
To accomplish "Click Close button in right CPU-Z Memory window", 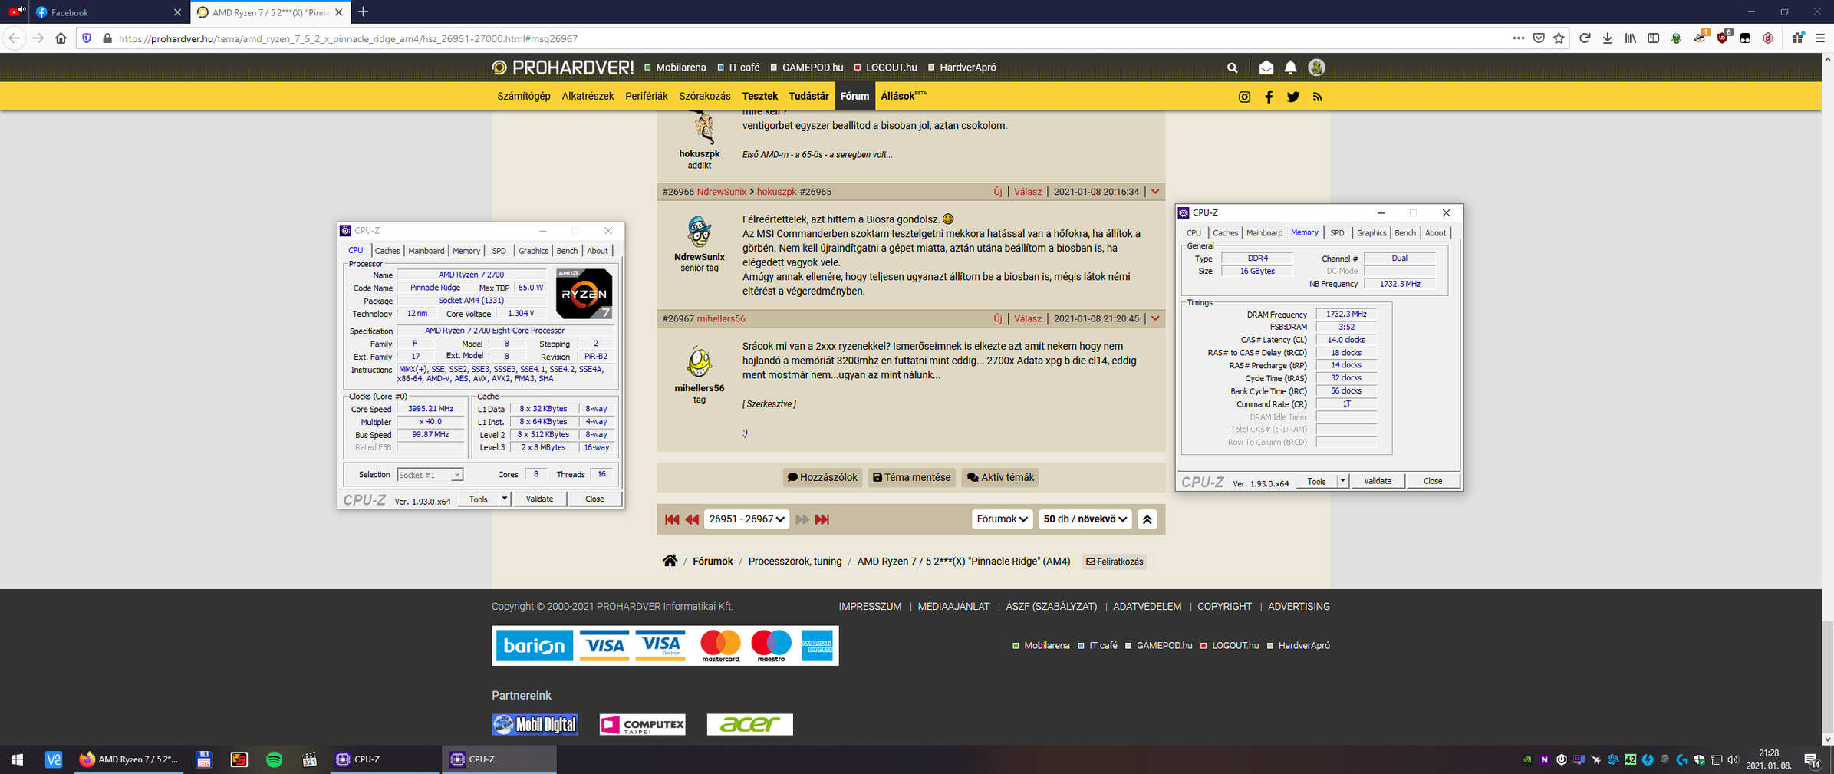I will [1432, 481].
